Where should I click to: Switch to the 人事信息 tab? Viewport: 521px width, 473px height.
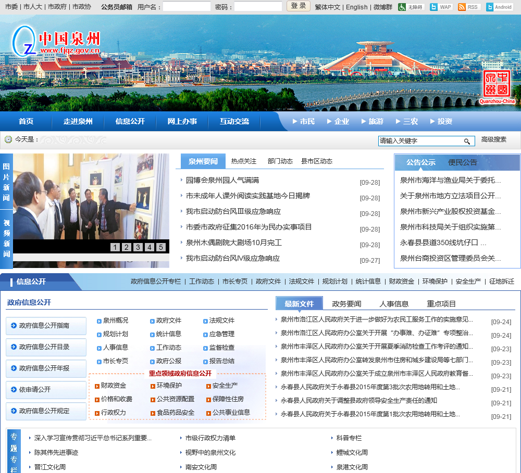pyautogui.click(x=394, y=304)
